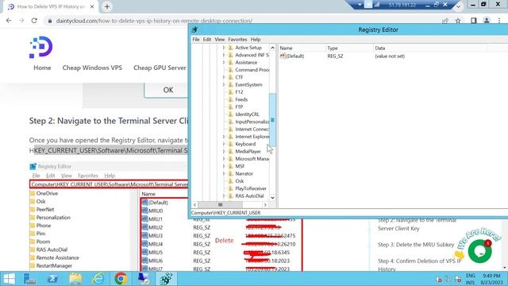
Task: Open a new Chrome tab
Action: [x=107, y=6]
